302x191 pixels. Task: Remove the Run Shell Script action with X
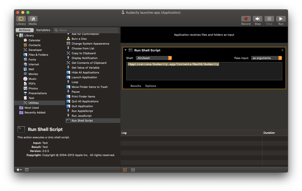tap(282, 50)
